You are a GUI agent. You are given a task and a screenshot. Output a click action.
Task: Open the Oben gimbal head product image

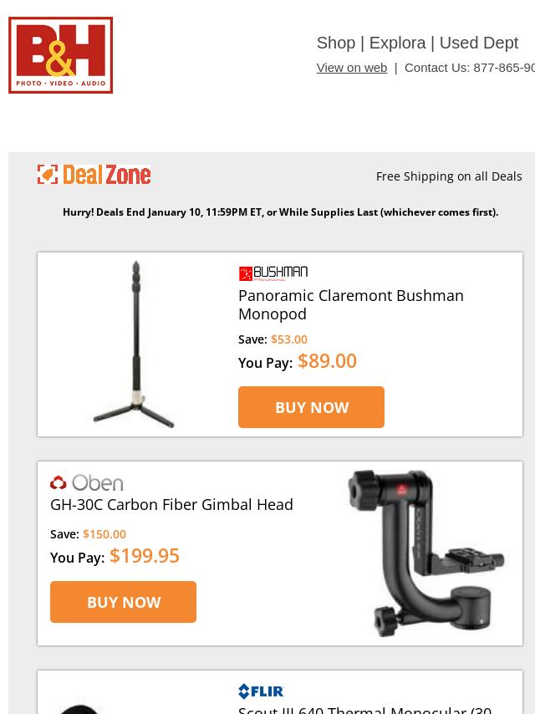click(425, 553)
